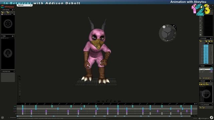Select the highlighted layer in the Mixer list
Image resolution: width=214 pixels, height=120 pixels.
point(206,69)
